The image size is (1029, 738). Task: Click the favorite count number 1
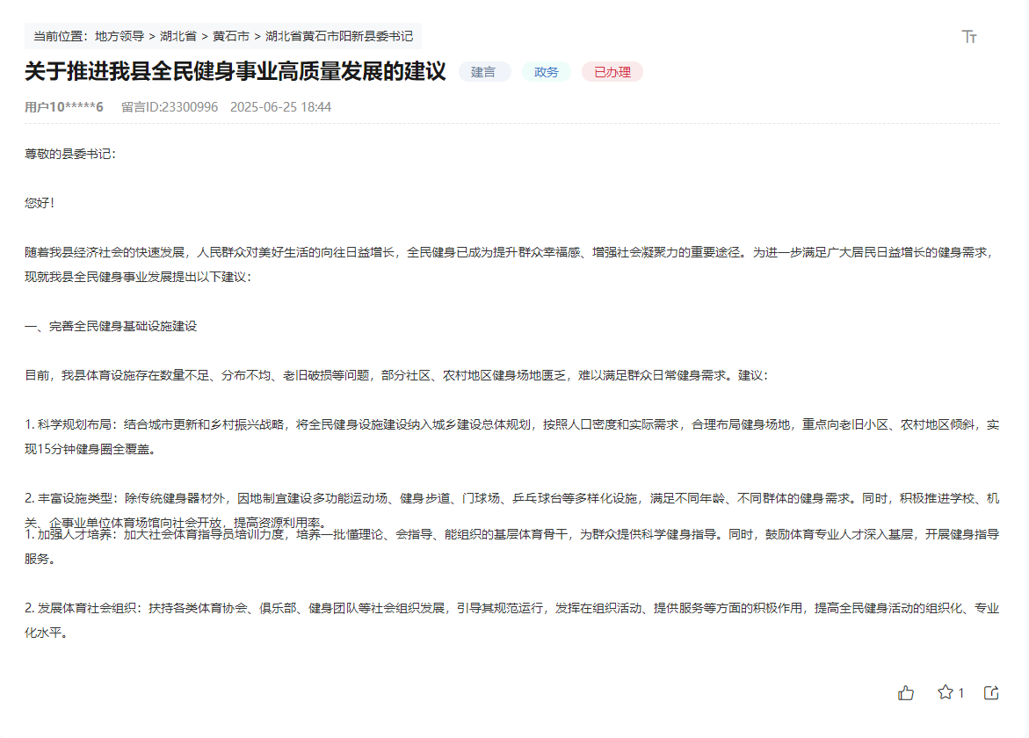tap(960, 692)
